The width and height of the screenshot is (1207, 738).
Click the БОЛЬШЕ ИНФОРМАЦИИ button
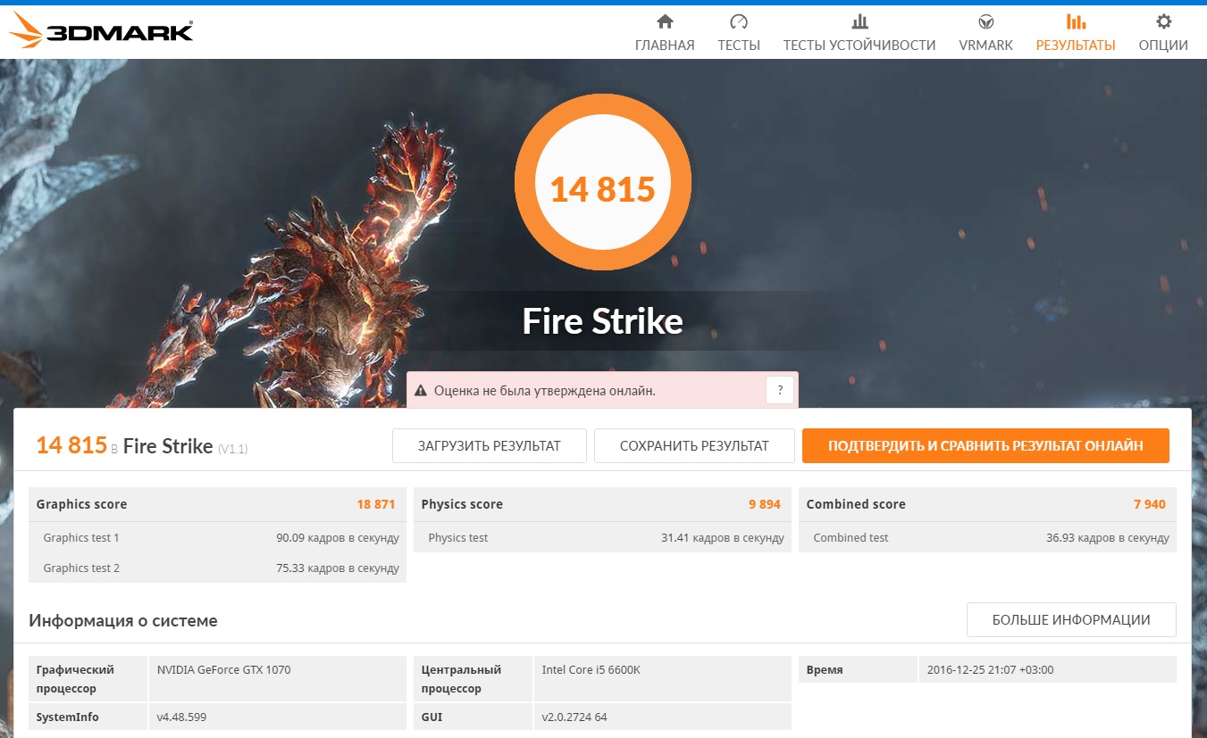pos(1071,620)
